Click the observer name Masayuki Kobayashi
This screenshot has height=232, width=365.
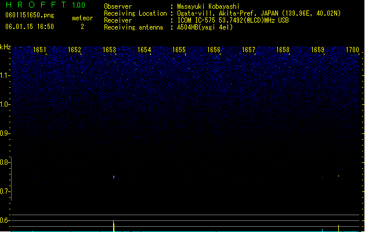point(208,6)
